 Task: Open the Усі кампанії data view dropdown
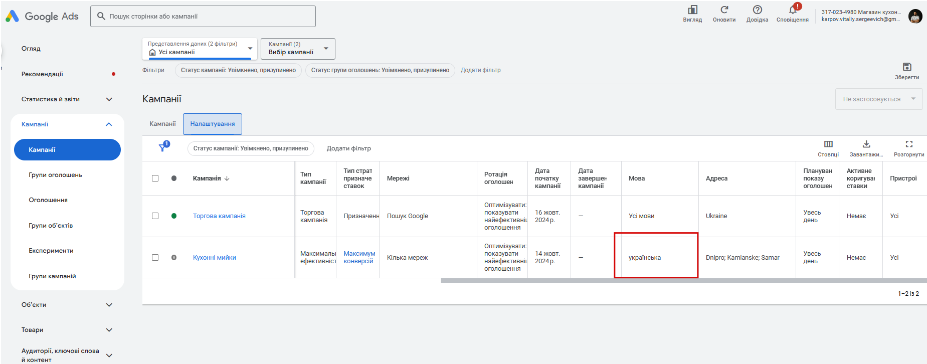coord(200,49)
